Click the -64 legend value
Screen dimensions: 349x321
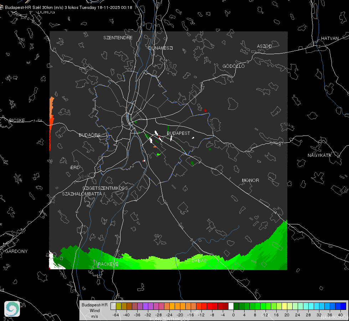tap(116, 315)
